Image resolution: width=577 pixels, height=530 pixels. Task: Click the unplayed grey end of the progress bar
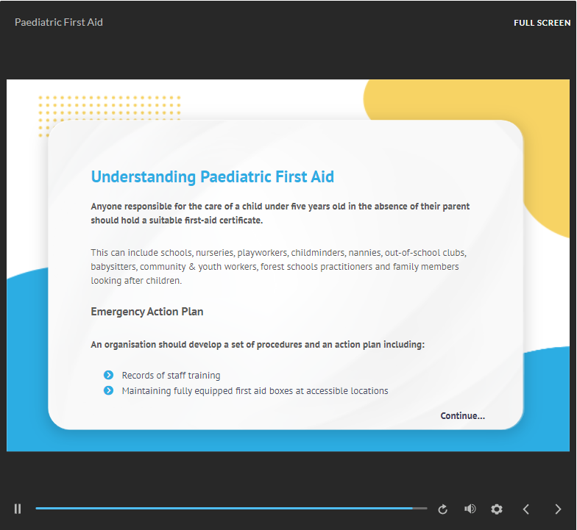[420, 508]
